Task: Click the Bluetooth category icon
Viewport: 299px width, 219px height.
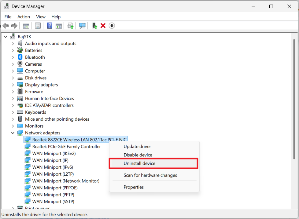Action: pyautogui.click(x=20, y=57)
